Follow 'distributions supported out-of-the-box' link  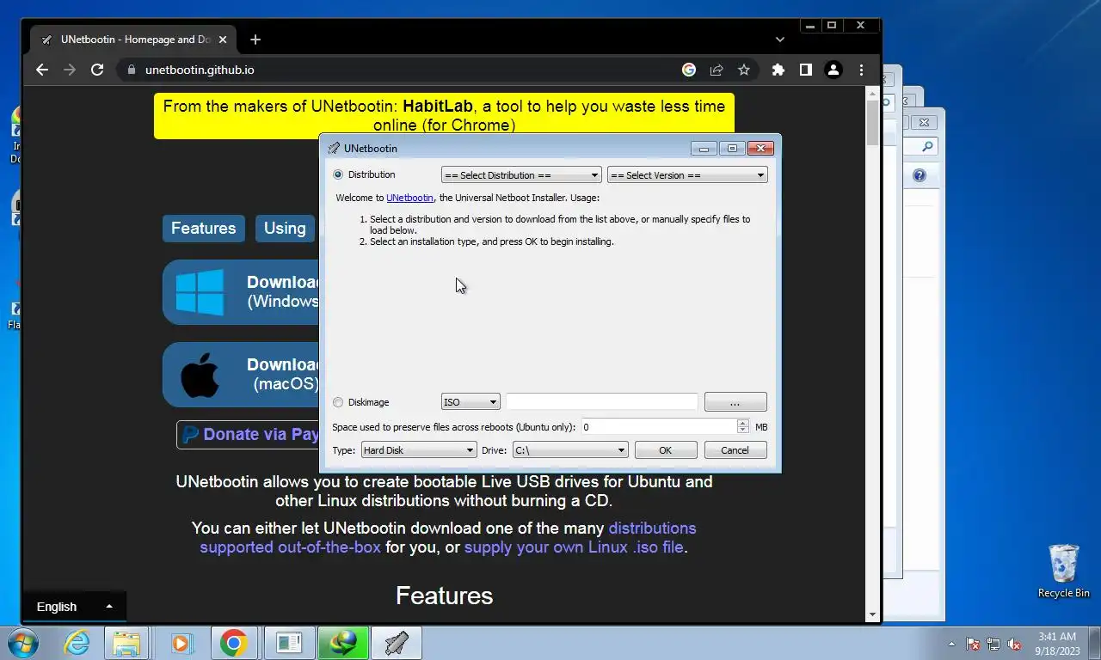coord(448,537)
